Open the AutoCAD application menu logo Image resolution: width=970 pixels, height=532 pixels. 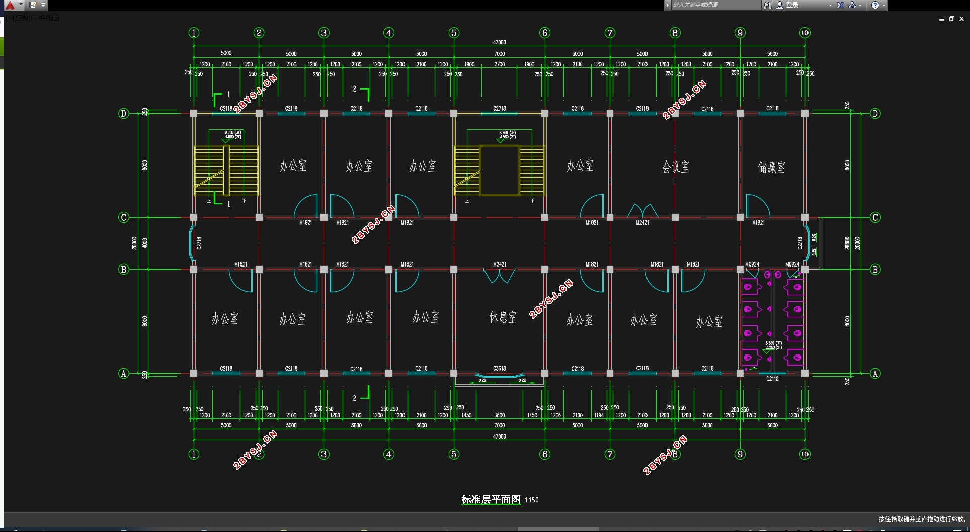tap(10, 5)
